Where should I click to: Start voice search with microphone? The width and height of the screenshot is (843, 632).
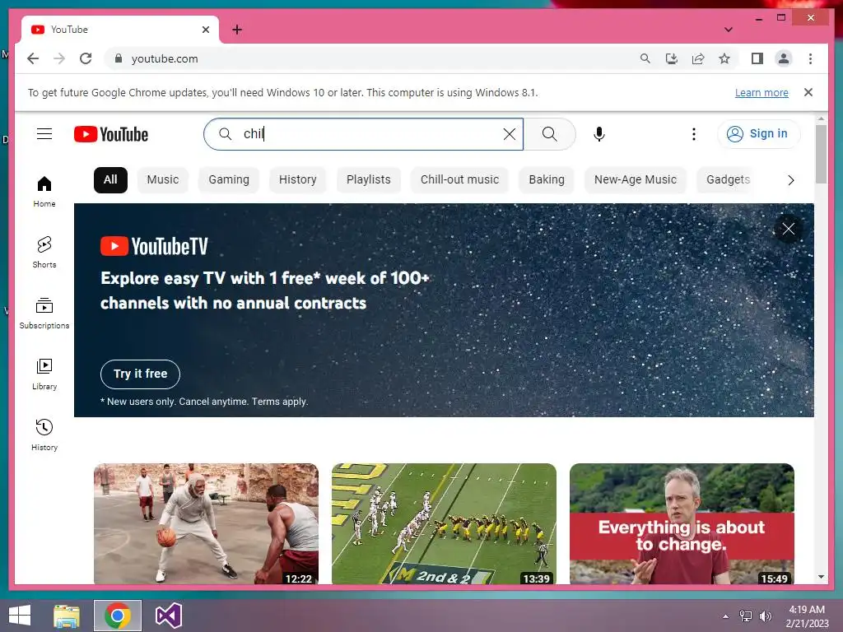[599, 134]
